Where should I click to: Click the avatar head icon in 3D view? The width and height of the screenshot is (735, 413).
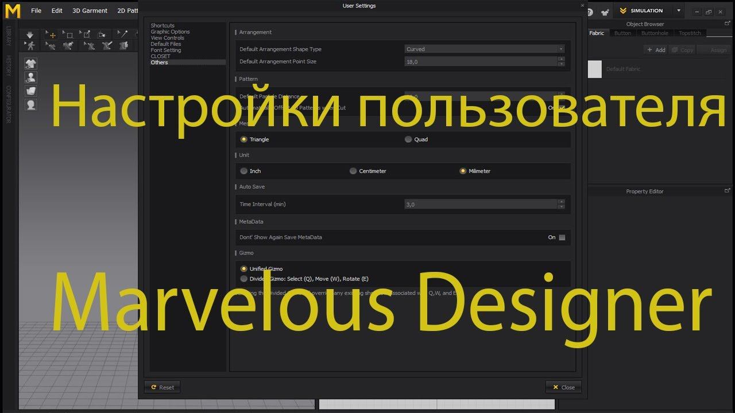[x=31, y=105]
